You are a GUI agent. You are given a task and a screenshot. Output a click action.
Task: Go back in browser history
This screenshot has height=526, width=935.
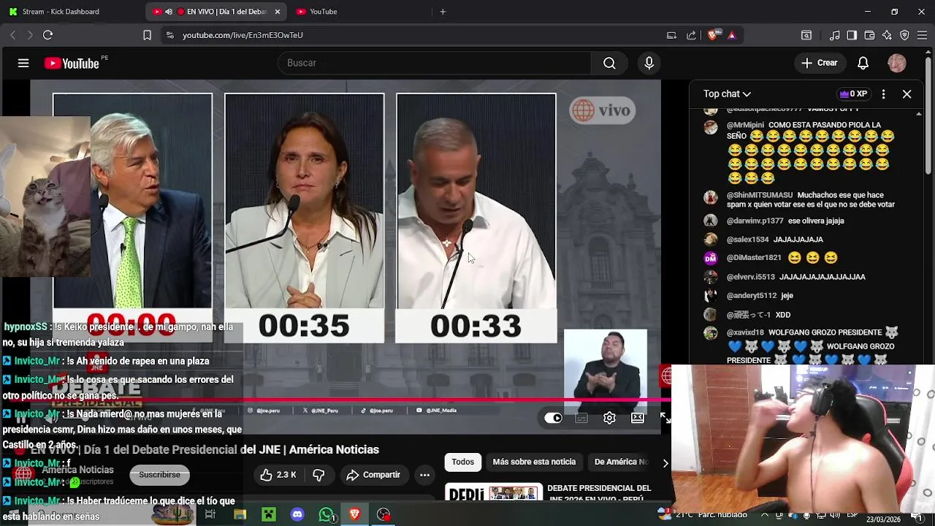pyautogui.click(x=12, y=35)
